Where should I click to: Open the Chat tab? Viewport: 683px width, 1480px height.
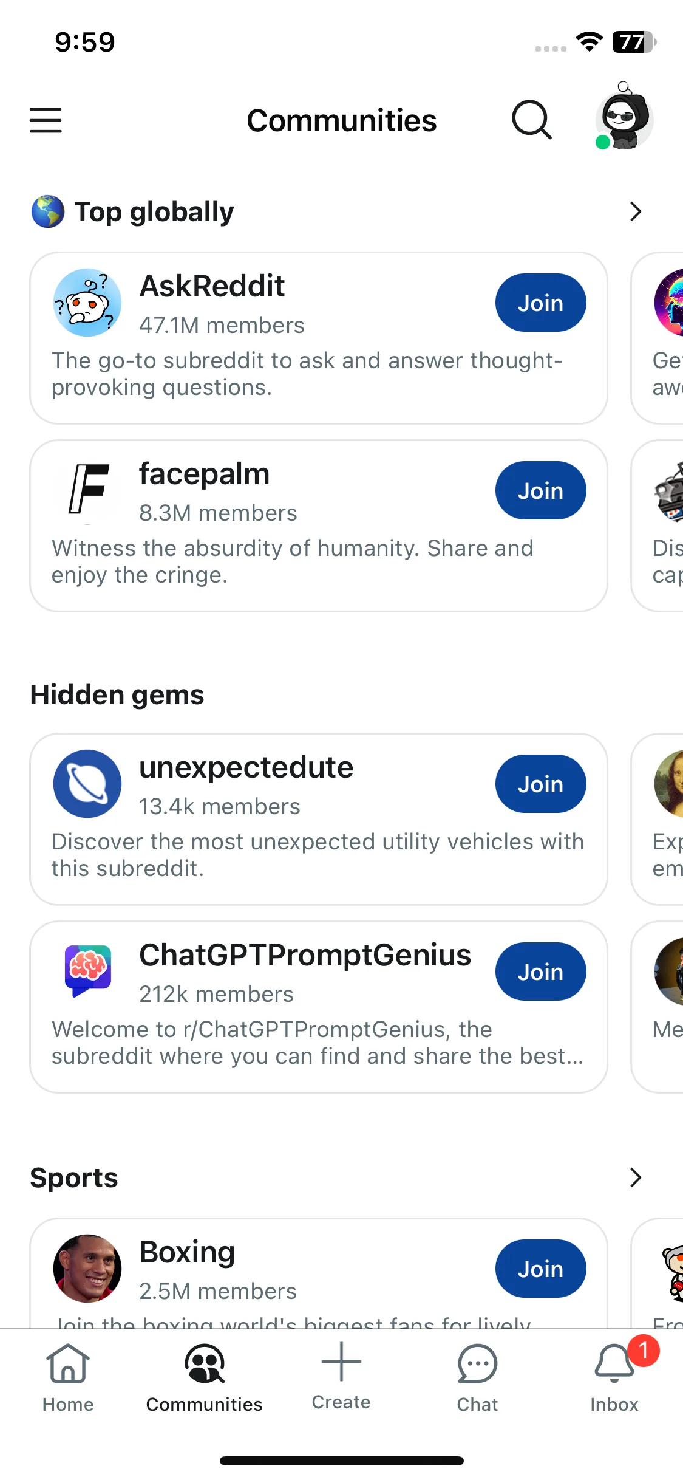tap(478, 1378)
